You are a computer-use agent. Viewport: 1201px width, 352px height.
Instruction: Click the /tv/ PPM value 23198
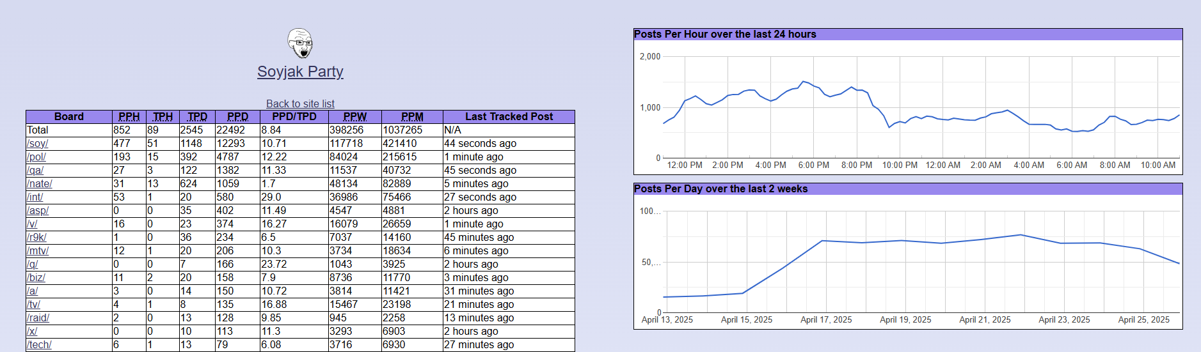pos(397,305)
